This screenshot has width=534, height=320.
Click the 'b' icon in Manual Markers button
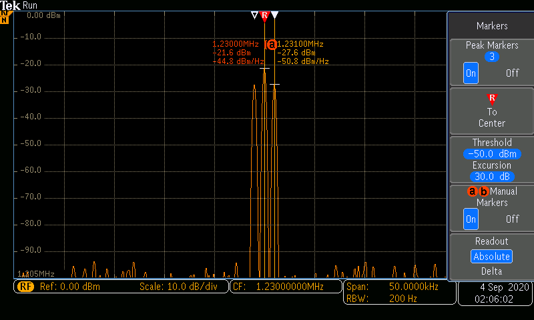[483, 191]
